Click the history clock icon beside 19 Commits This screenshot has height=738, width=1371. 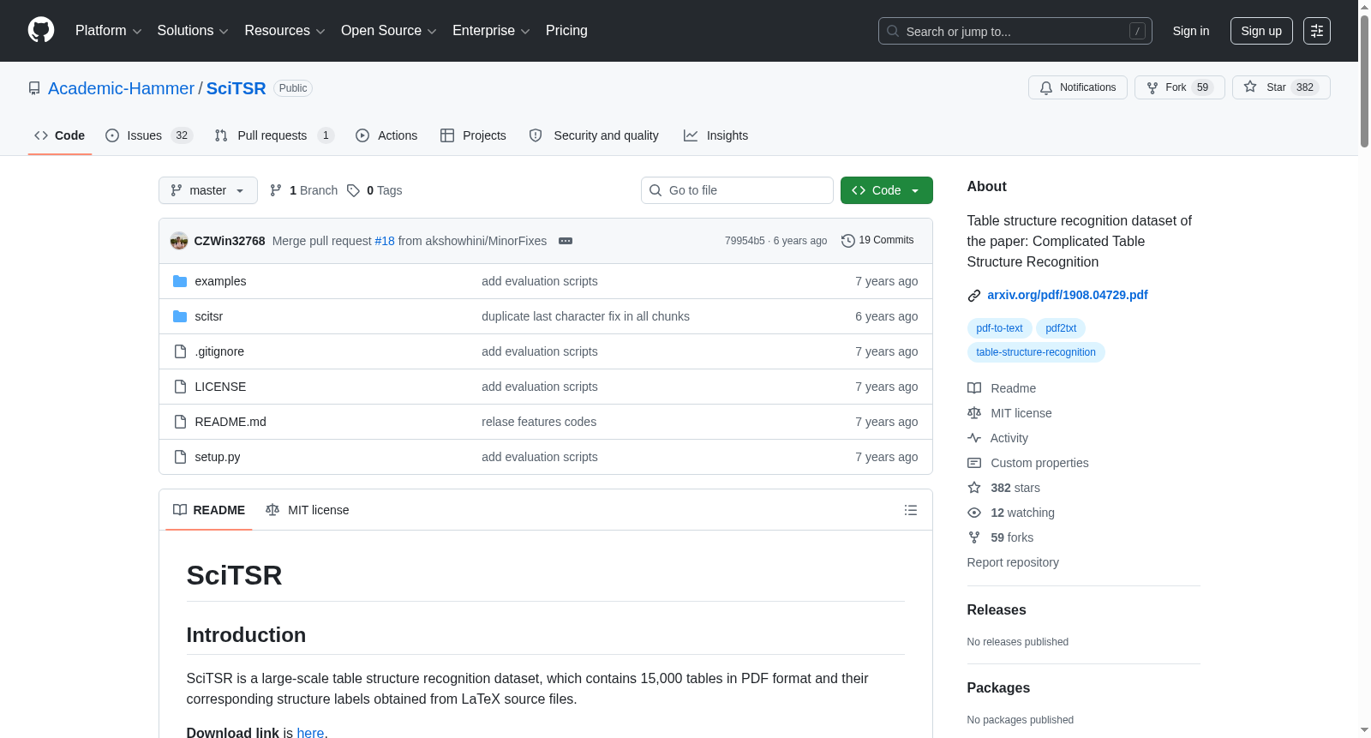click(848, 241)
